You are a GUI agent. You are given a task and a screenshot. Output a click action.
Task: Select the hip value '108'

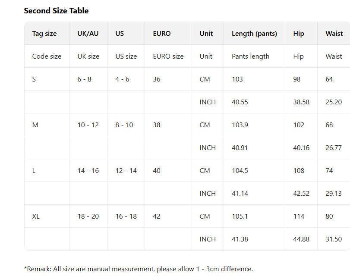[x=299, y=171]
